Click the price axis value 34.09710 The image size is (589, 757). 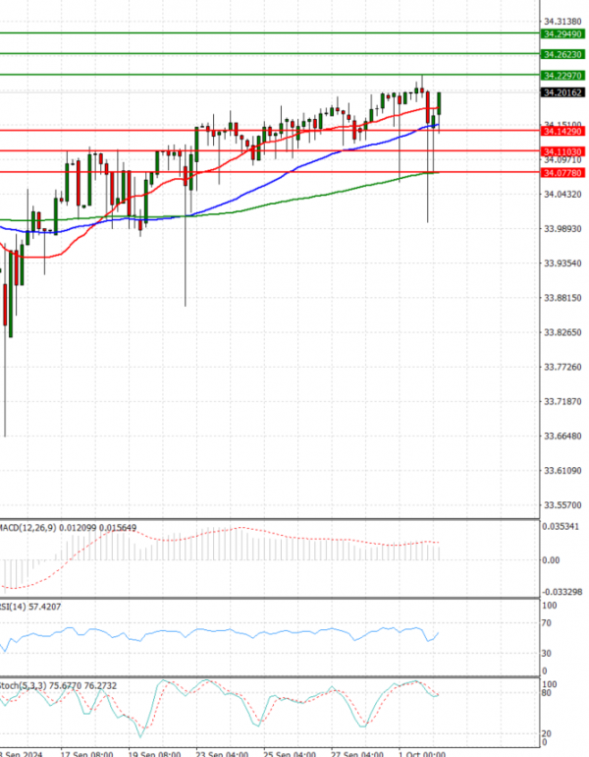point(562,160)
